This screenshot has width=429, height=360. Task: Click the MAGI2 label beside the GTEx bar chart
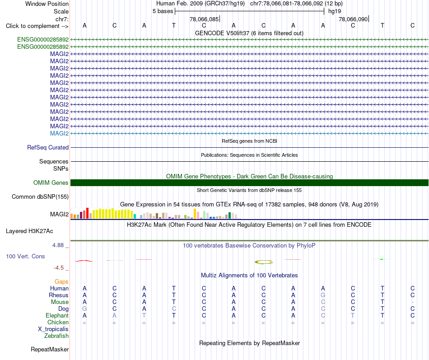pos(59,215)
